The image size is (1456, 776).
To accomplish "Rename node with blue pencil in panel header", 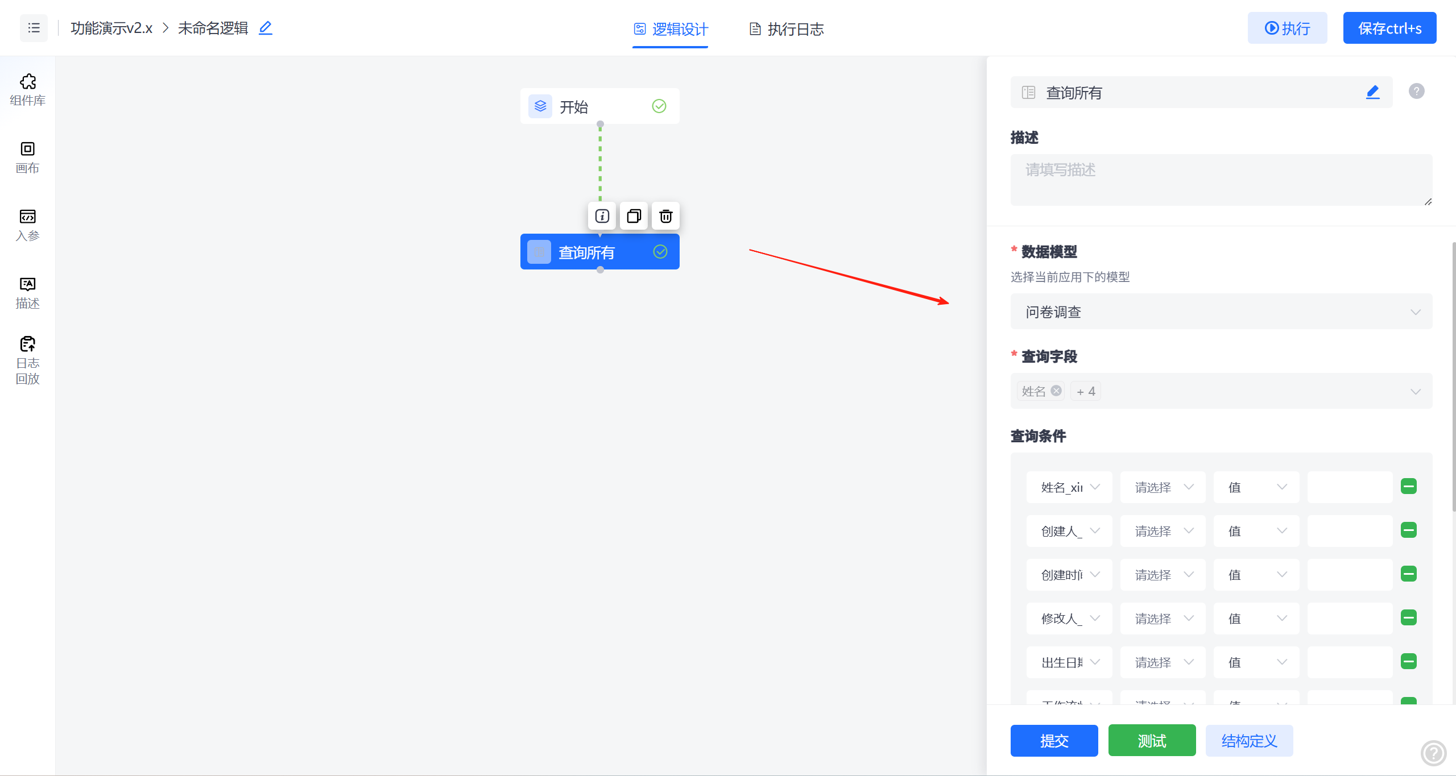I will tap(1372, 92).
